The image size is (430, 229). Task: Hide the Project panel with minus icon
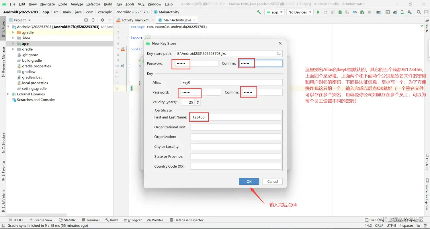point(110,20)
